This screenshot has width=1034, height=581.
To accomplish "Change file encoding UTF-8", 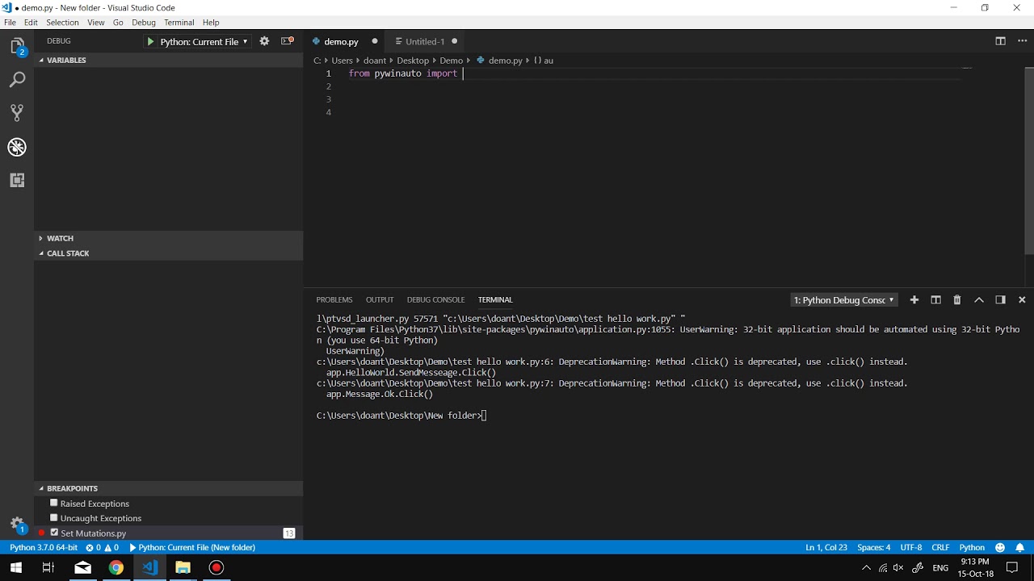I will (911, 547).
